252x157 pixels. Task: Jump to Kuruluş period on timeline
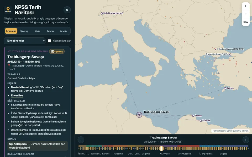click(106, 154)
